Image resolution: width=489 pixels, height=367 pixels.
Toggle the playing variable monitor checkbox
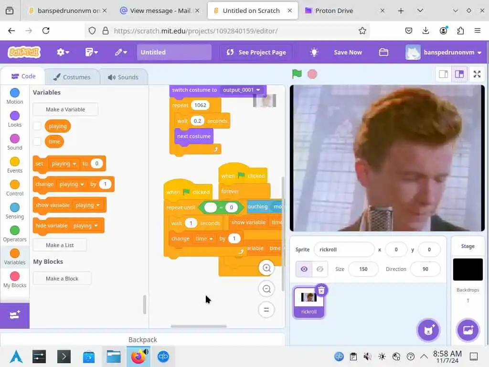point(37,126)
